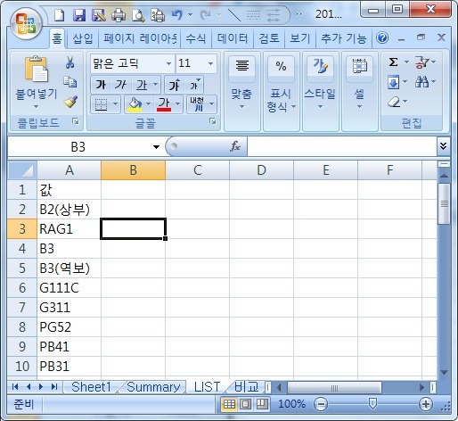The width and height of the screenshot is (458, 421).
Task: Select the Format Painter brush
Action: [70, 102]
